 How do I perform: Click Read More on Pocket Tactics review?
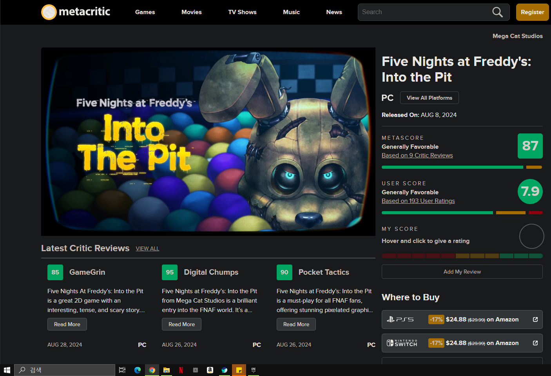(x=296, y=324)
